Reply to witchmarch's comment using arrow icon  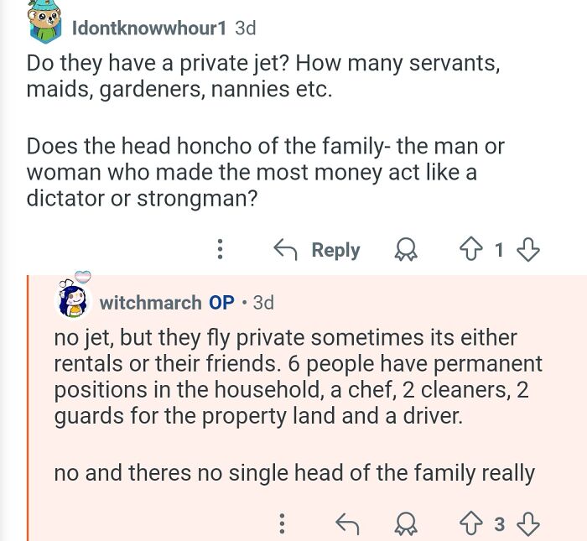coord(347,523)
